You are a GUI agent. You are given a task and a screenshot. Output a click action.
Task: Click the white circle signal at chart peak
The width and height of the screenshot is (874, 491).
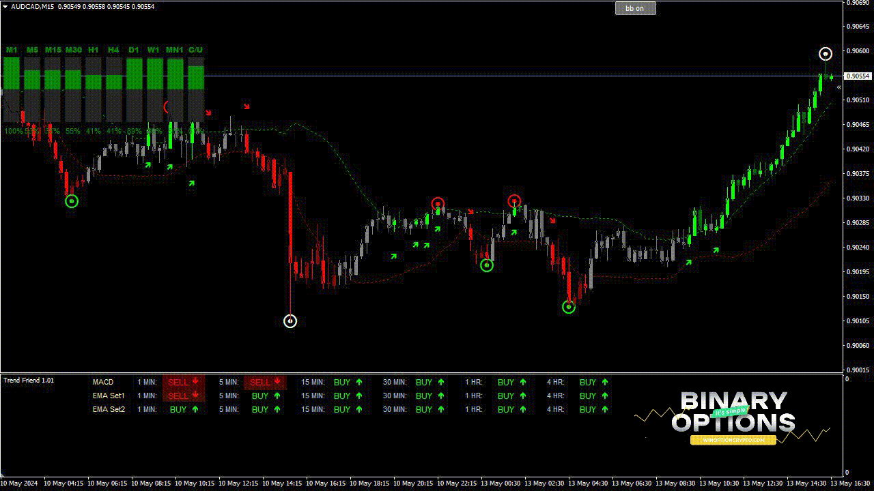[x=826, y=54]
